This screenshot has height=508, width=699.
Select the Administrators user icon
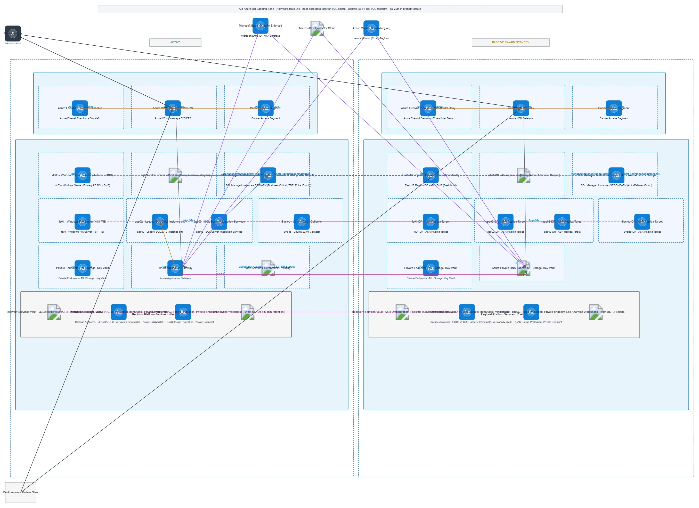point(13,33)
